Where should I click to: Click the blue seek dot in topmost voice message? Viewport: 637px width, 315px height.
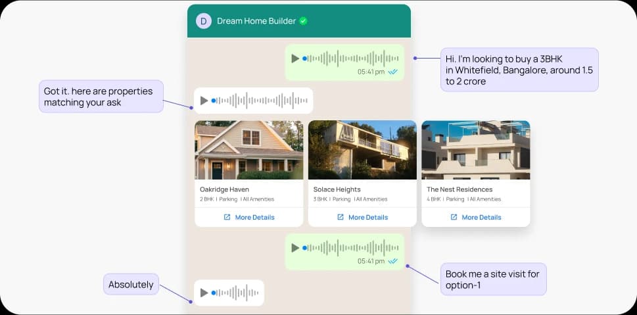click(305, 59)
